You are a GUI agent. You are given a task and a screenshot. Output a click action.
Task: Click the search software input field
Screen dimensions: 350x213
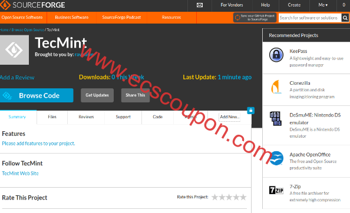310,18
